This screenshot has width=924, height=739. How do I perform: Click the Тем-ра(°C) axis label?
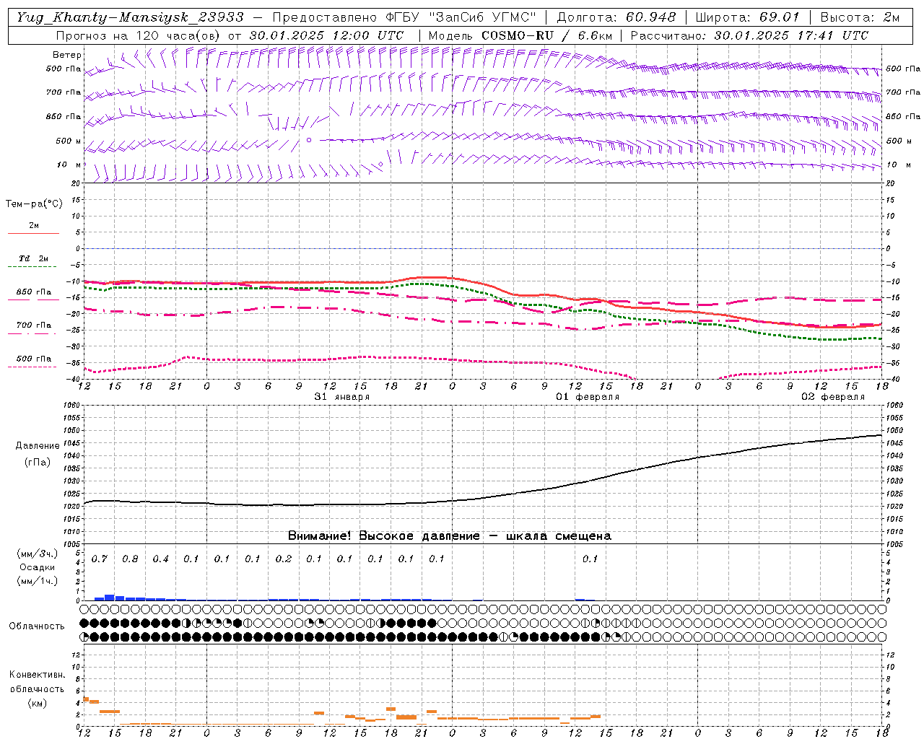[x=34, y=204]
